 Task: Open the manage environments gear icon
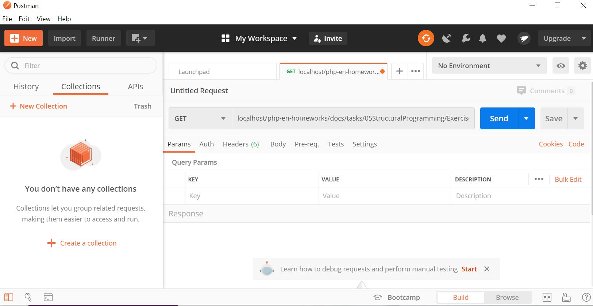[583, 66]
